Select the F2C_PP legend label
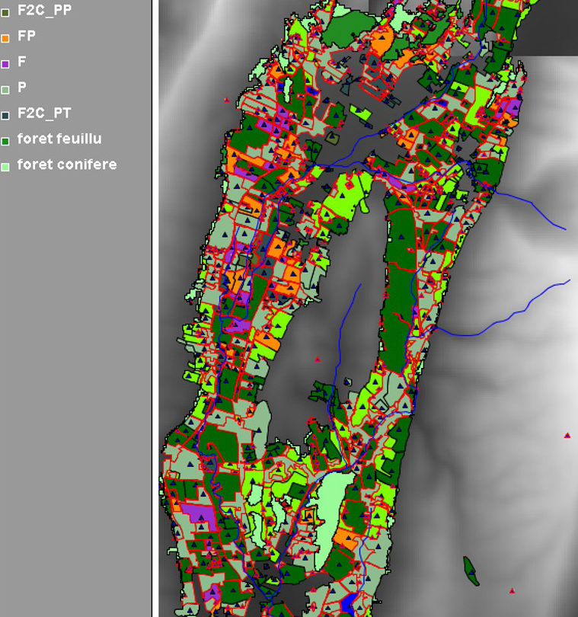Image resolution: width=578 pixels, height=617 pixels. pos(44,11)
